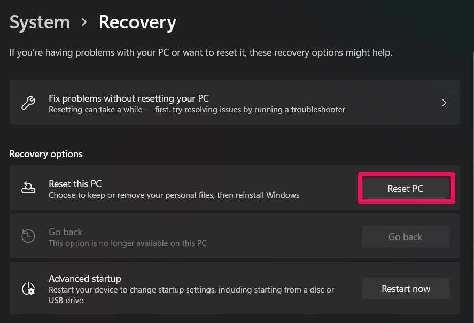Open 'Fix problems without resetting your PC'
This screenshot has height=323, width=474.
click(x=128, y=98)
